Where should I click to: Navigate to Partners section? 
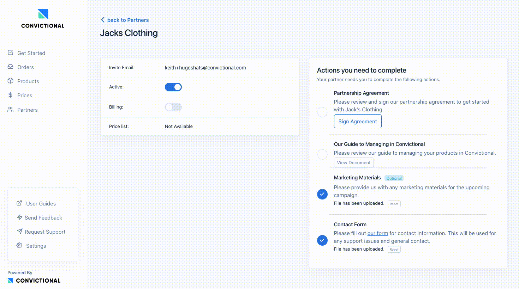tap(27, 110)
